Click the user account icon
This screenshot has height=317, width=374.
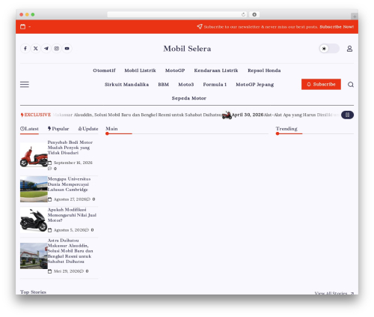click(349, 49)
